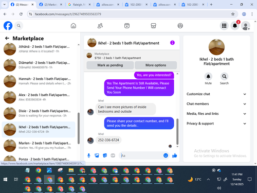The width and height of the screenshot is (257, 193).
Task: Switch to the first zillow.com tab
Action: click(x=107, y=5)
